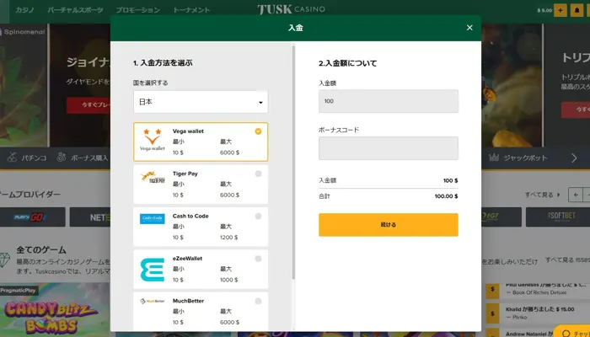
Task: Open バーチャルスポーツ menu item
Action: 75,10
